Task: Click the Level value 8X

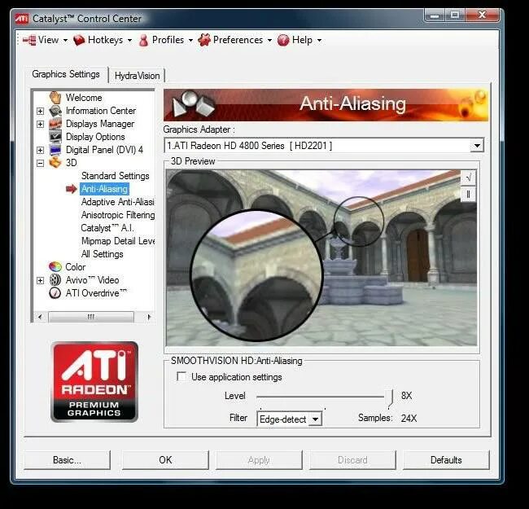Action: [x=407, y=396]
